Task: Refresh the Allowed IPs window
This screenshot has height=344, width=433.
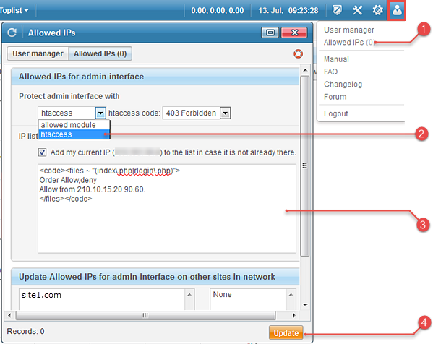Action: (12, 33)
